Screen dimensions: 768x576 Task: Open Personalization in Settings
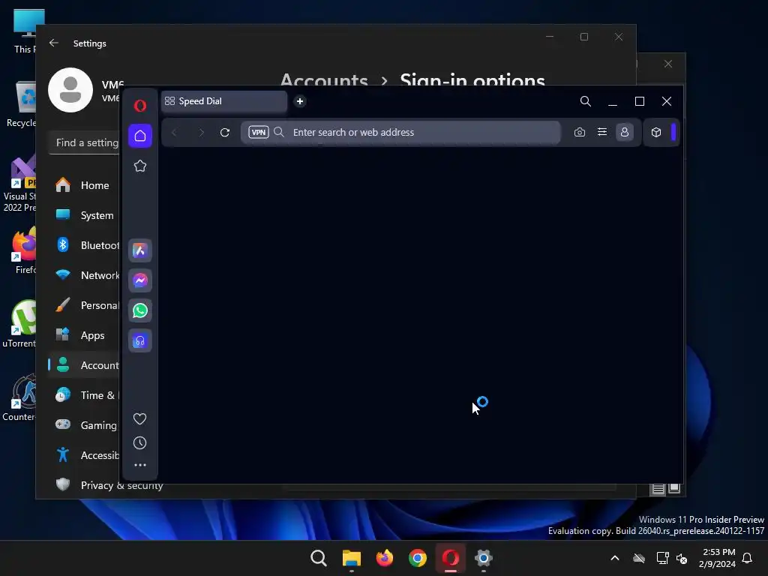[x=84, y=306]
